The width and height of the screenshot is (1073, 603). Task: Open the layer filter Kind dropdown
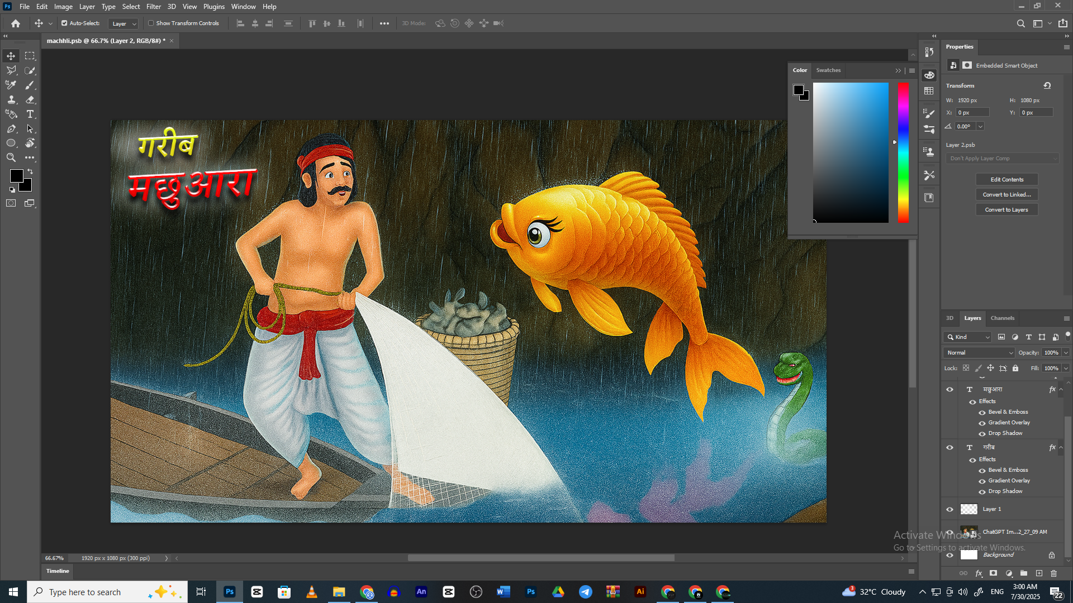pos(968,337)
